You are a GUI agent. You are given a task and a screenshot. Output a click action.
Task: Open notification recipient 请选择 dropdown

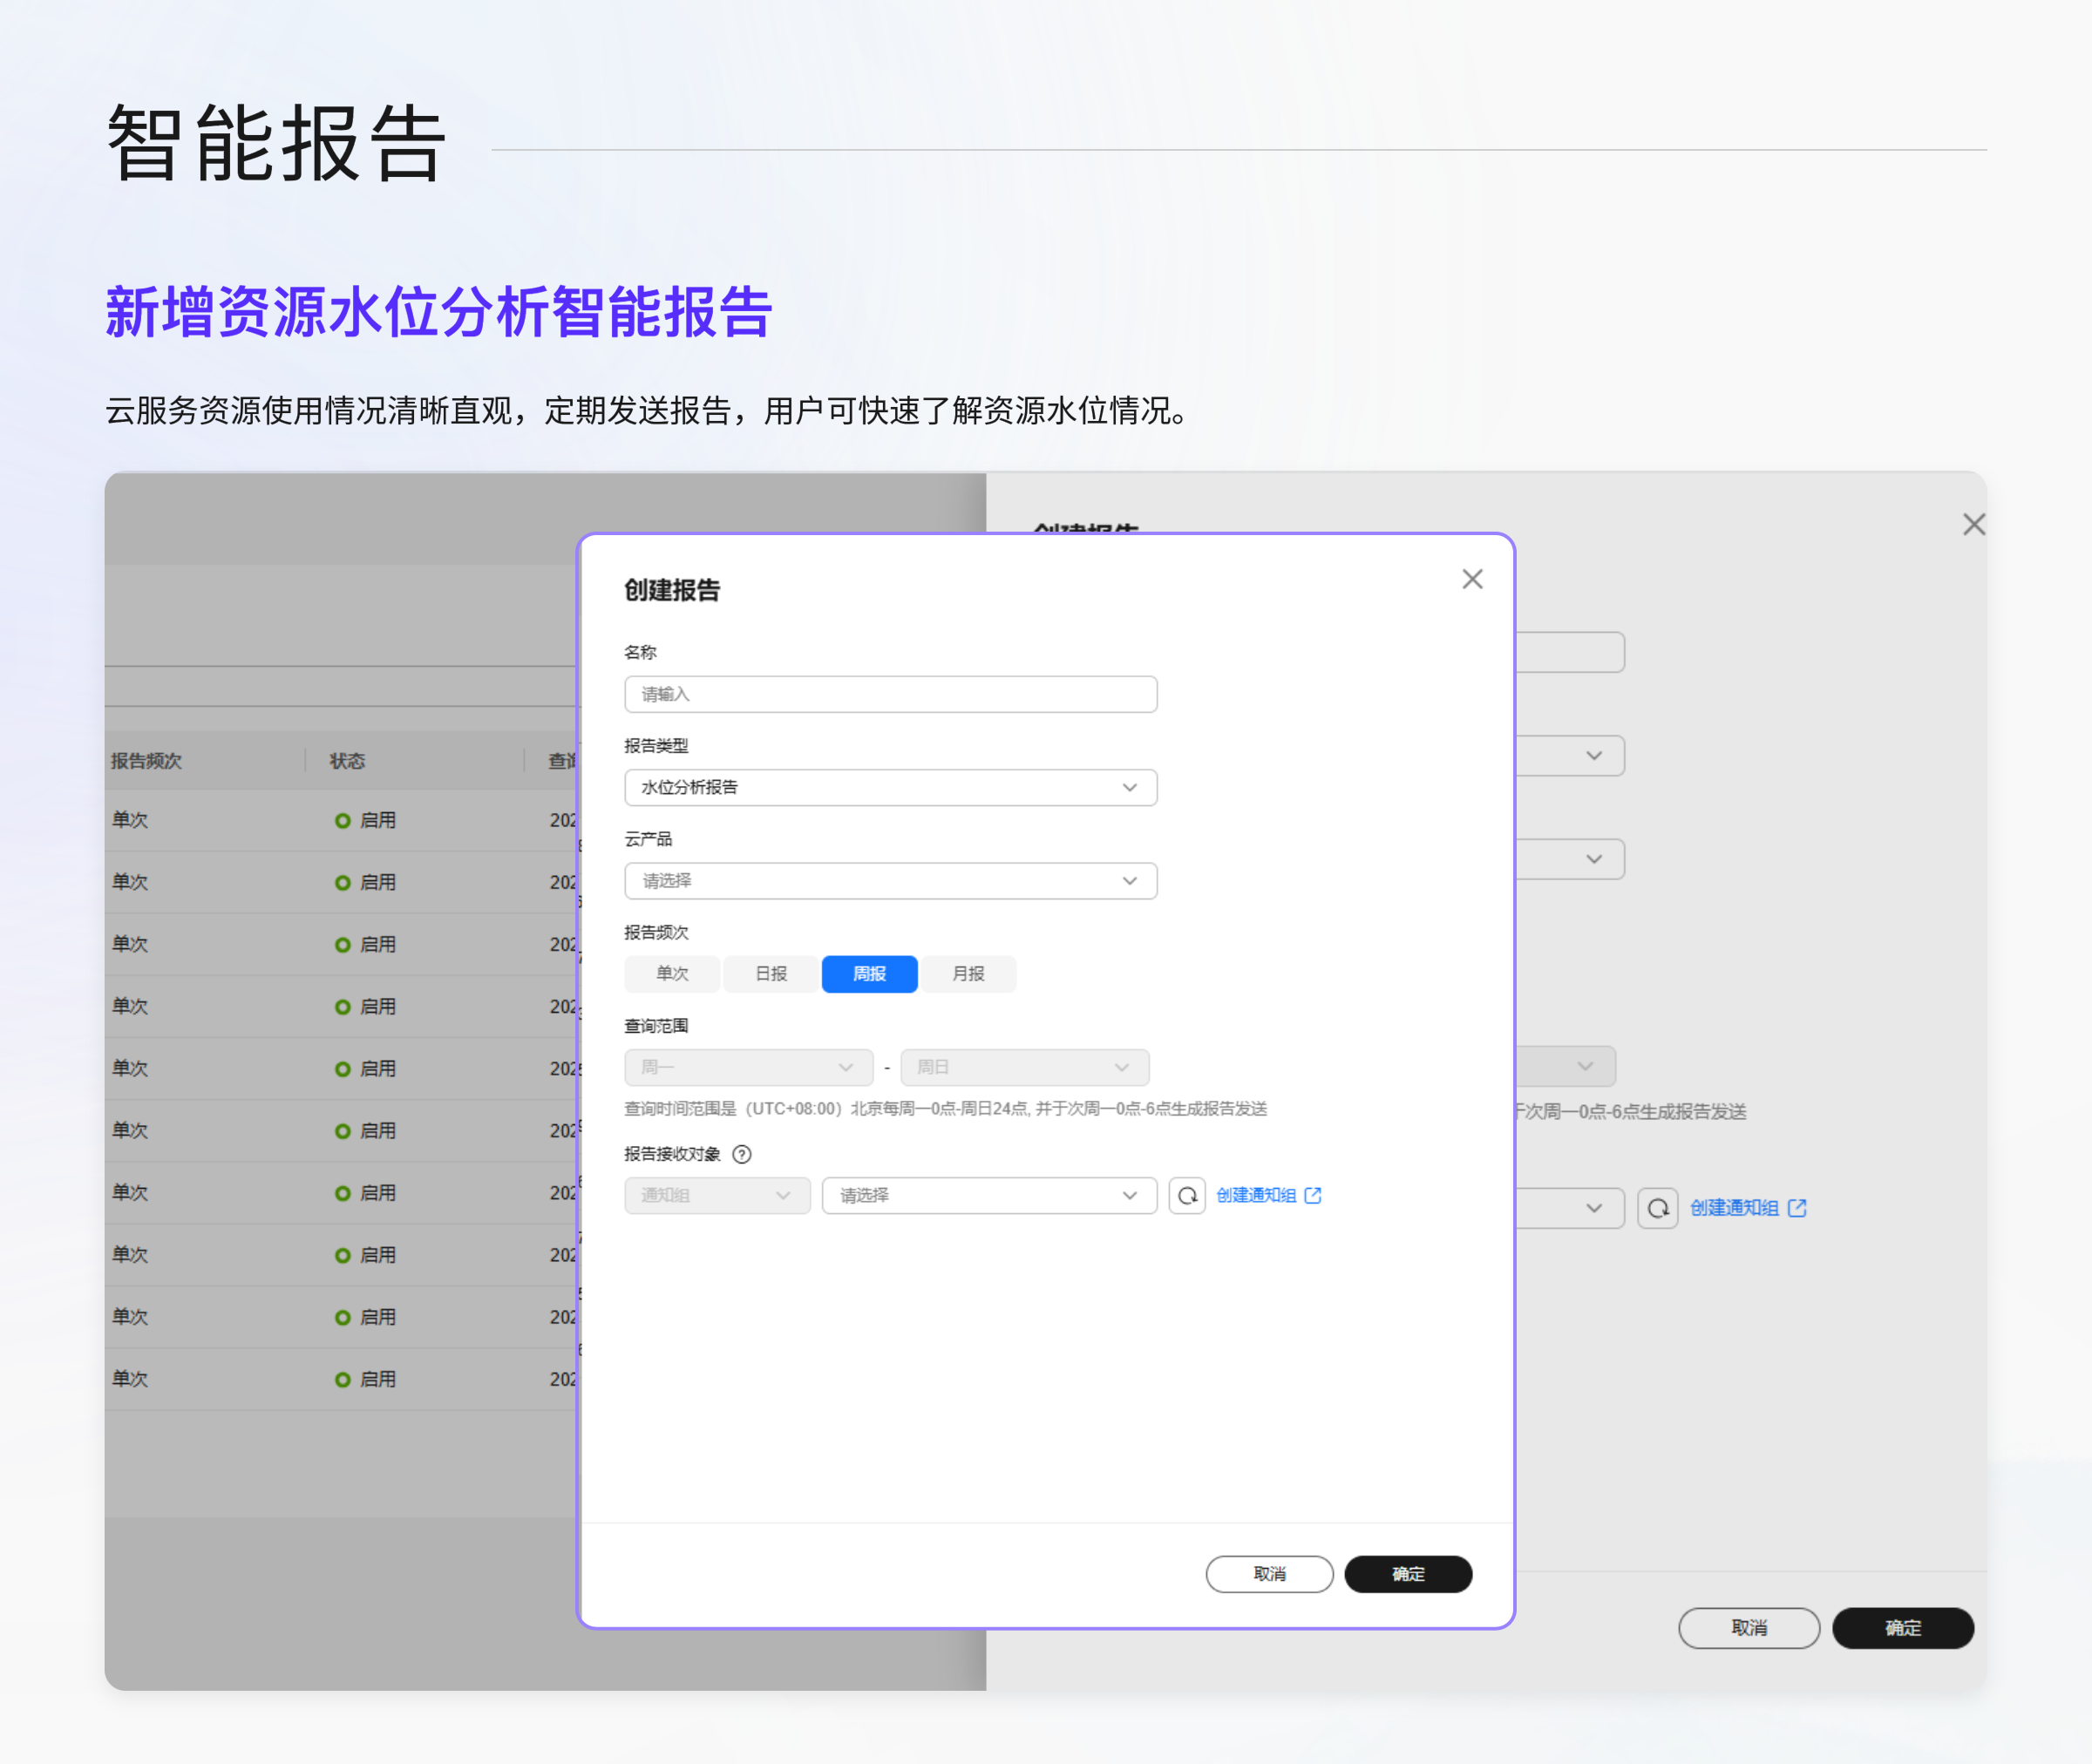coord(988,1195)
